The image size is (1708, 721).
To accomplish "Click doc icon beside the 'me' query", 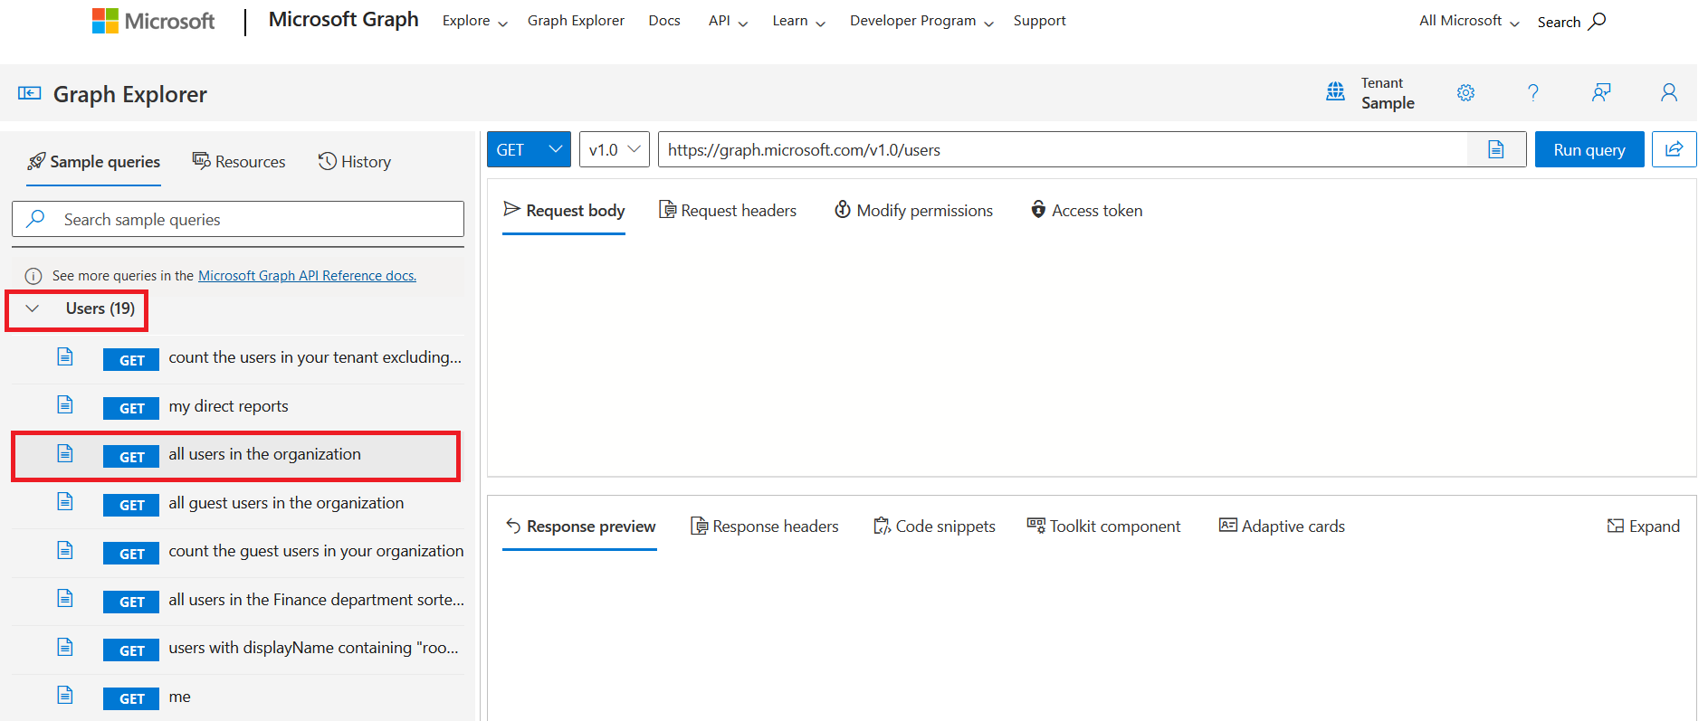I will click(x=65, y=695).
